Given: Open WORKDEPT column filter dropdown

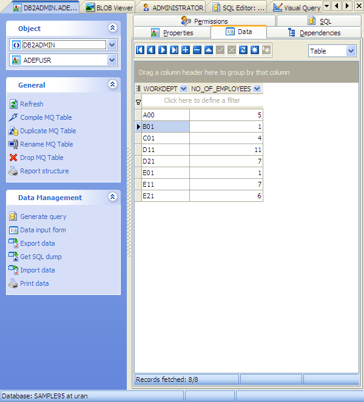Looking at the screenshot, I should 183,89.
